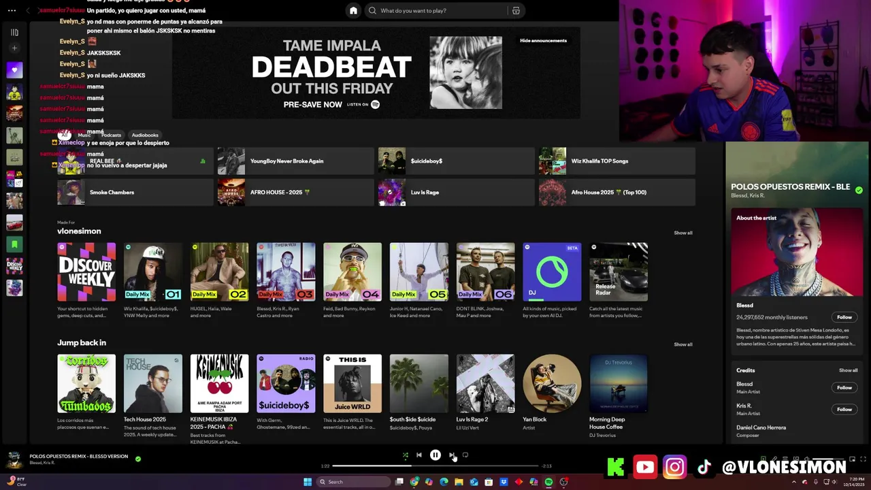The height and width of the screenshot is (490, 871).
Task: Open the vlonesimon profile name
Action: [x=79, y=231]
